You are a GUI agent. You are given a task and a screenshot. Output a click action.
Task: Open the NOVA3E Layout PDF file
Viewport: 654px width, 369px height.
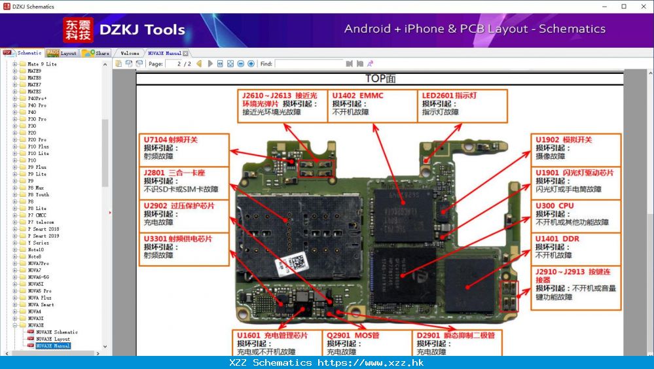point(53,339)
